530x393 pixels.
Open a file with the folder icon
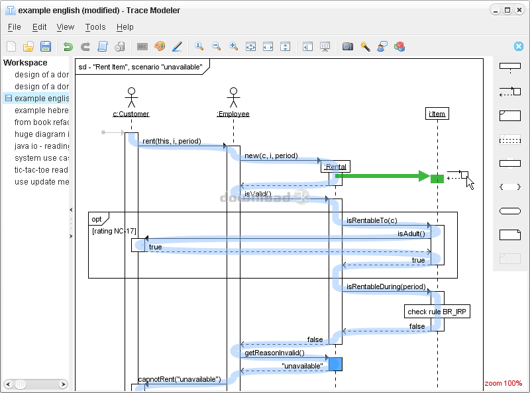coord(28,46)
